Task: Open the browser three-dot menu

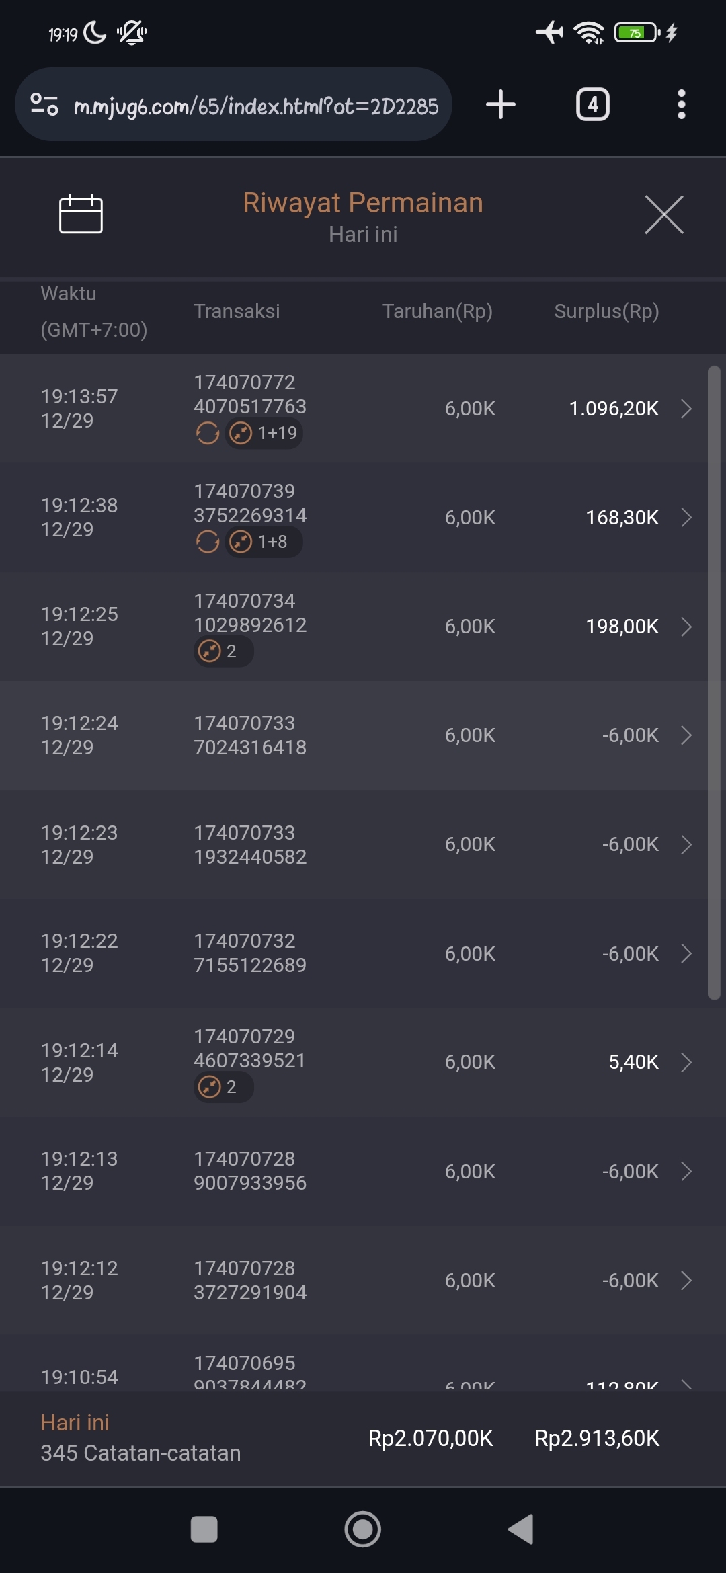Action: click(x=681, y=105)
